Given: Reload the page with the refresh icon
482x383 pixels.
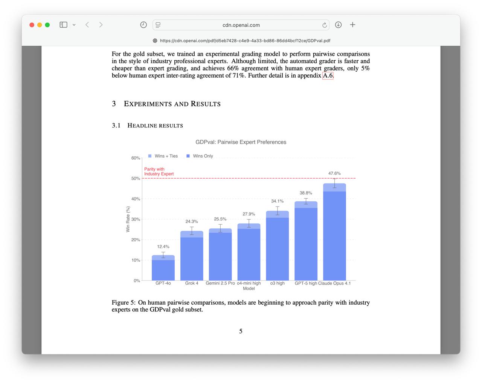Looking at the screenshot, I should [x=324, y=25].
